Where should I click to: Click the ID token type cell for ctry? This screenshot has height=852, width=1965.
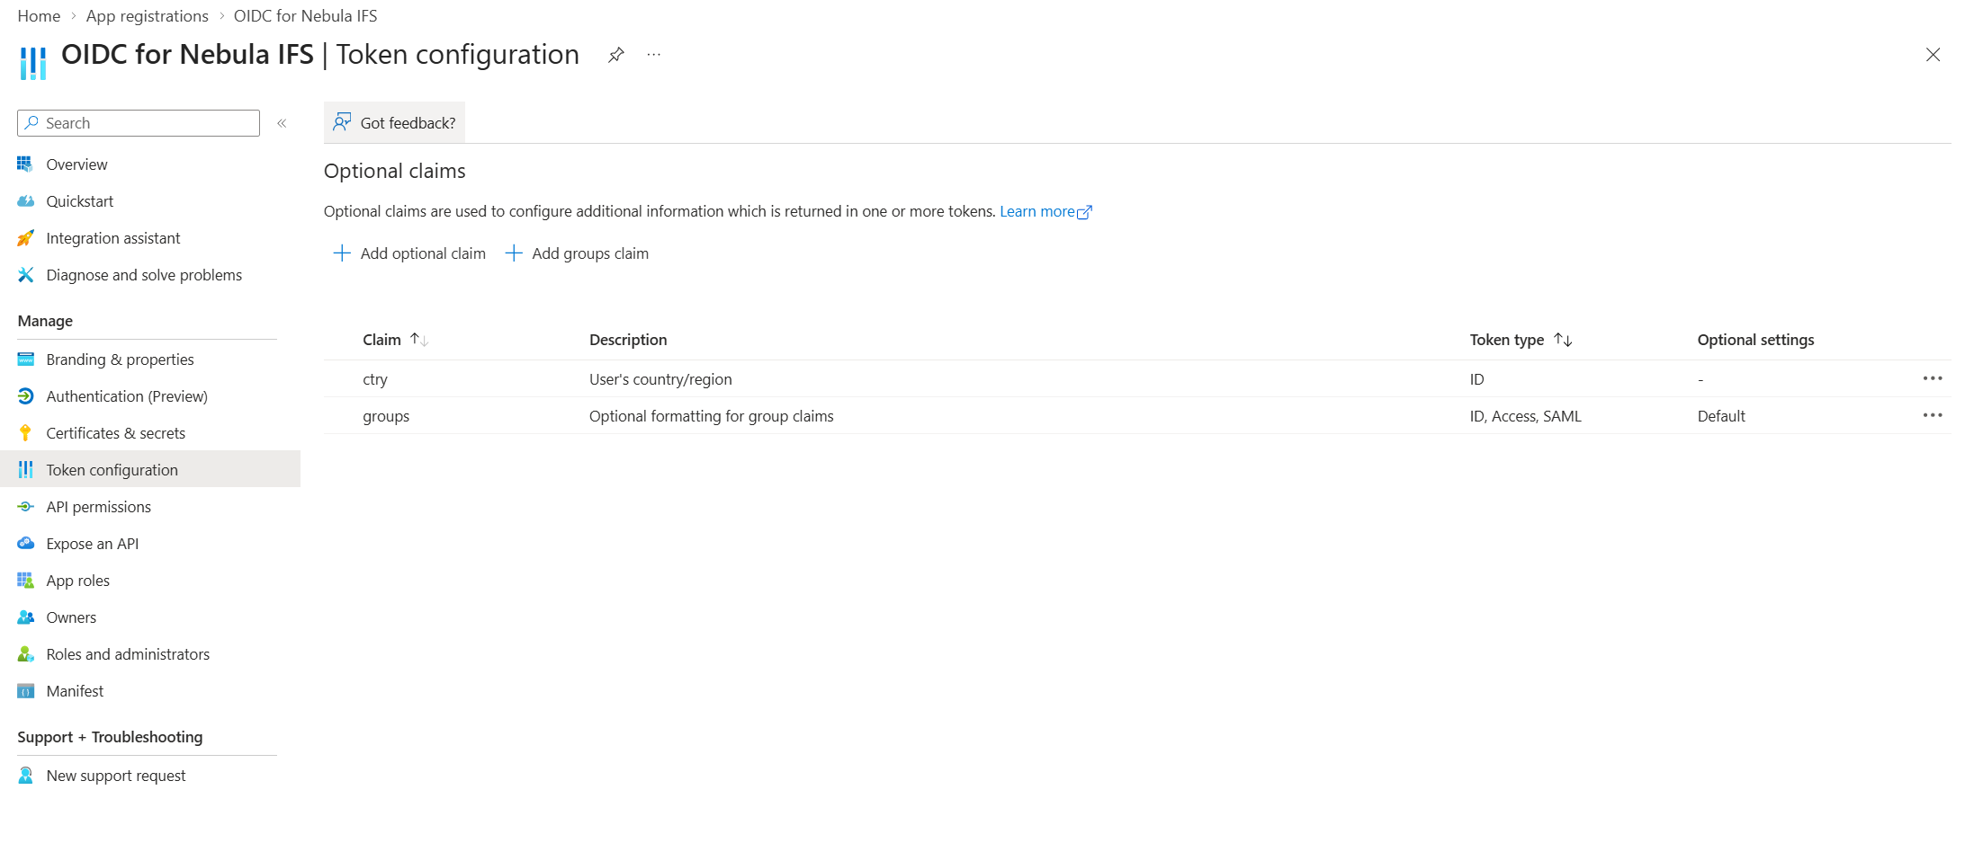[x=1477, y=379]
